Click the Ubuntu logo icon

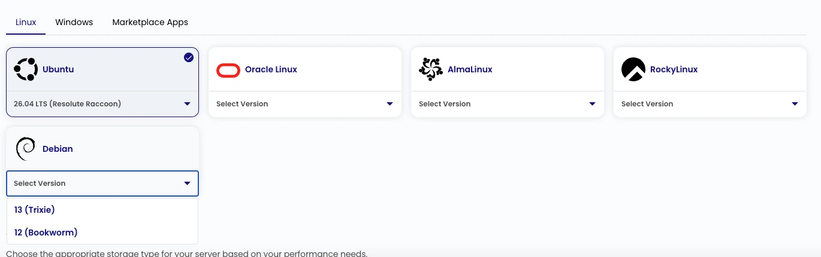pyautogui.click(x=26, y=69)
